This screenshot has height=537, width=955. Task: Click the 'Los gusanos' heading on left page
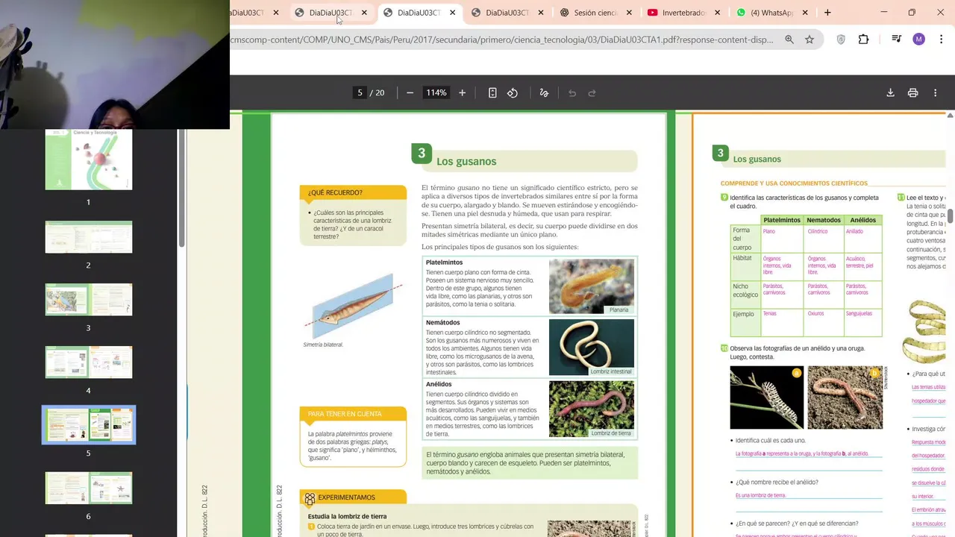466,161
